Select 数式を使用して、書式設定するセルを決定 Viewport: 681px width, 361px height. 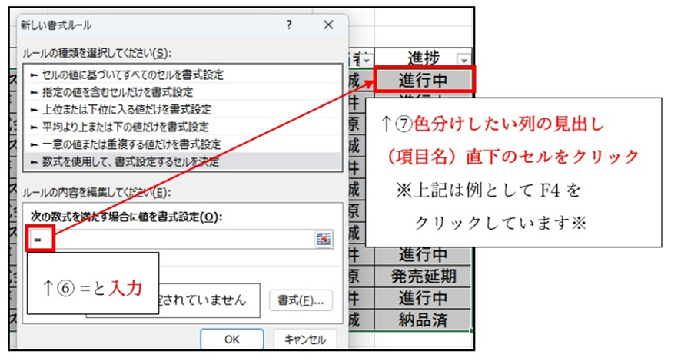(127, 161)
